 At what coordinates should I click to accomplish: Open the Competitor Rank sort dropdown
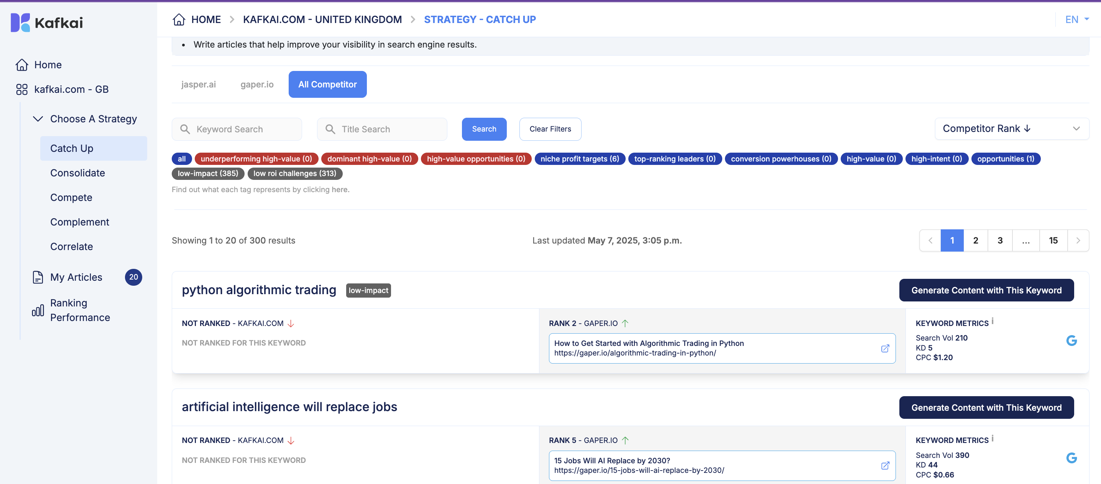pyautogui.click(x=1011, y=129)
